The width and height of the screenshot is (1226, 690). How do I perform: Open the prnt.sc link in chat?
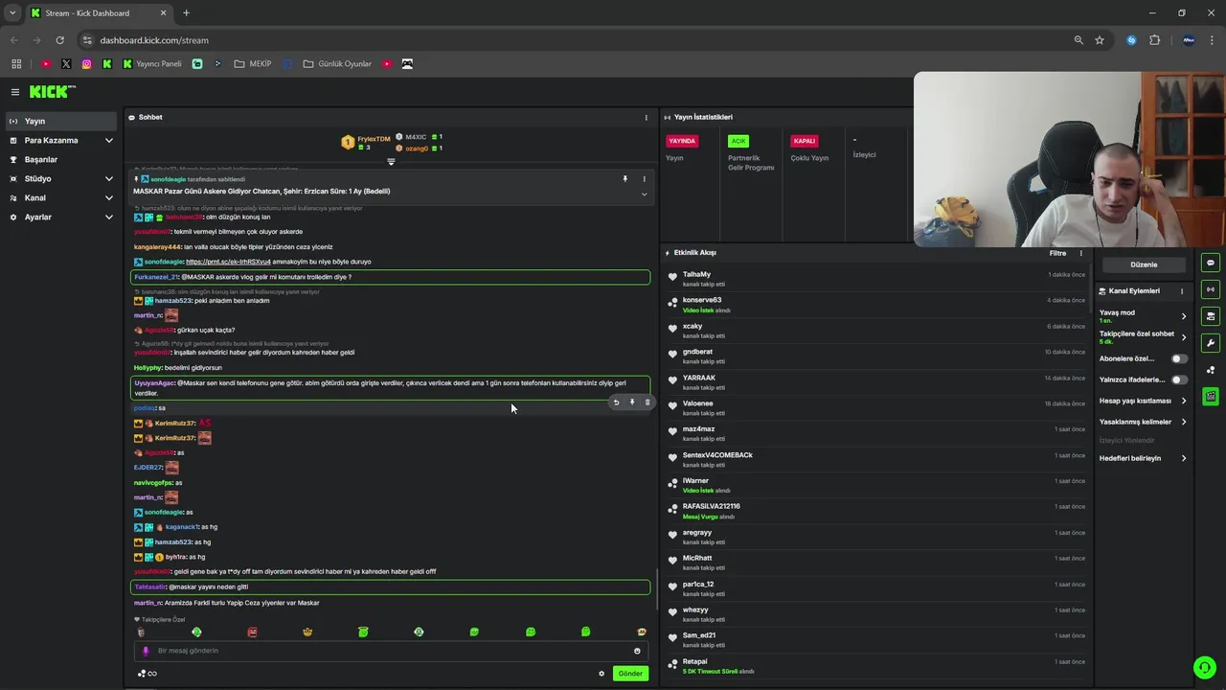(228, 262)
